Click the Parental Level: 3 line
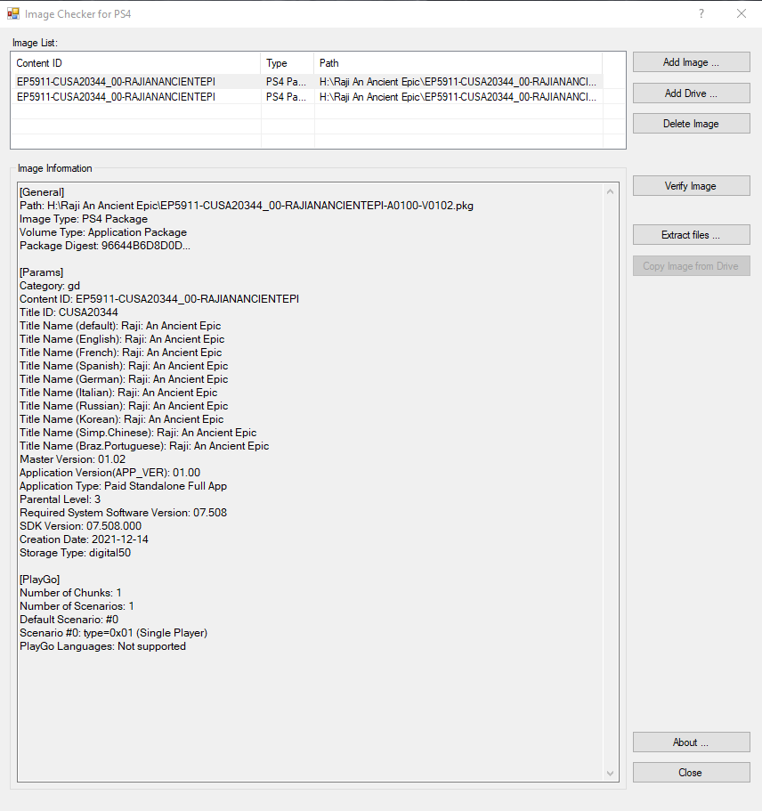This screenshot has width=762, height=811. tap(60, 499)
